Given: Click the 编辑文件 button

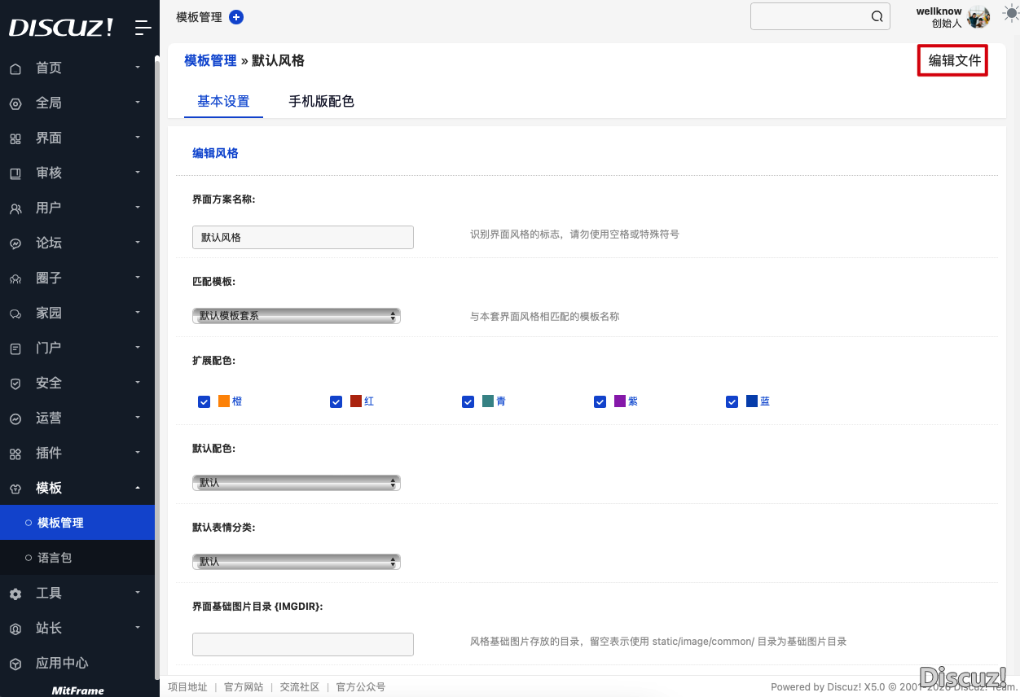Looking at the screenshot, I should pos(953,60).
